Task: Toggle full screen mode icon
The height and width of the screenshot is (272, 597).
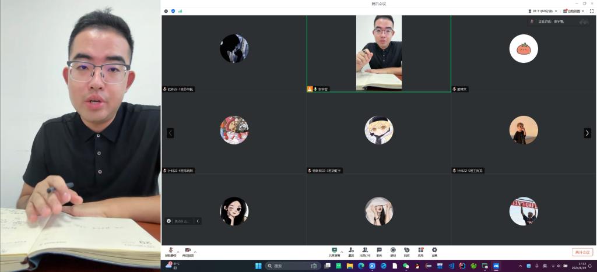Action: (591, 11)
